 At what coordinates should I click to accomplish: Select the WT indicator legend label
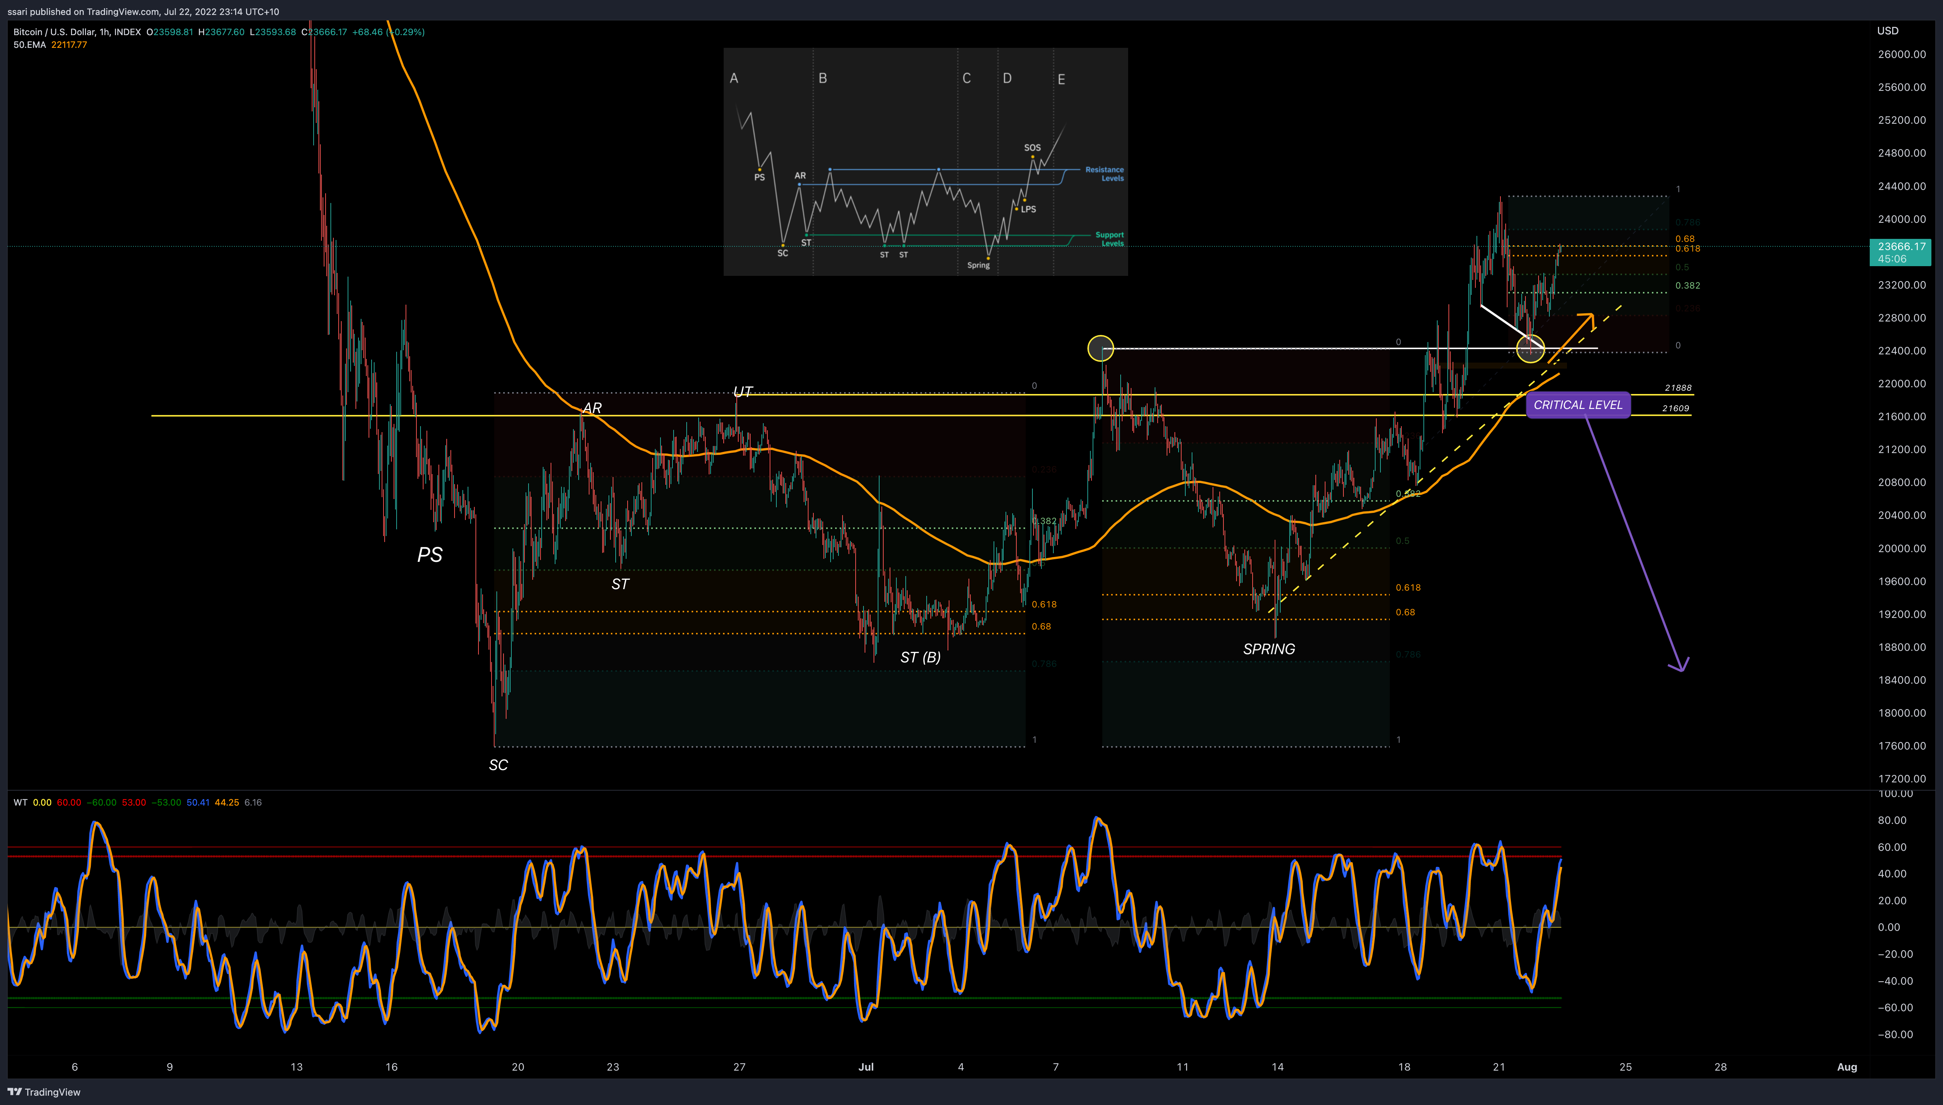(20, 802)
